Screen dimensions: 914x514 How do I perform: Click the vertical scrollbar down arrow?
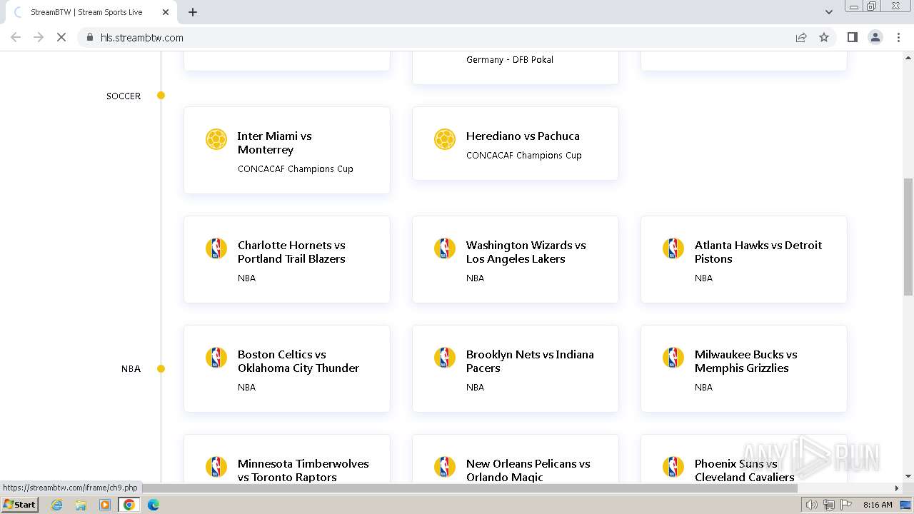(x=908, y=477)
